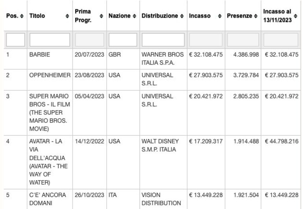302x209 pixels.
Task: Click the Presenze sort arrow icon
Action: (x=256, y=16)
